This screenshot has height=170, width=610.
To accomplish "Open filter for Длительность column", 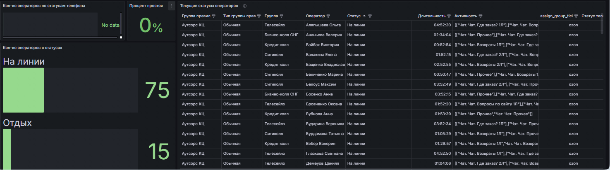I will click(449, 16).
